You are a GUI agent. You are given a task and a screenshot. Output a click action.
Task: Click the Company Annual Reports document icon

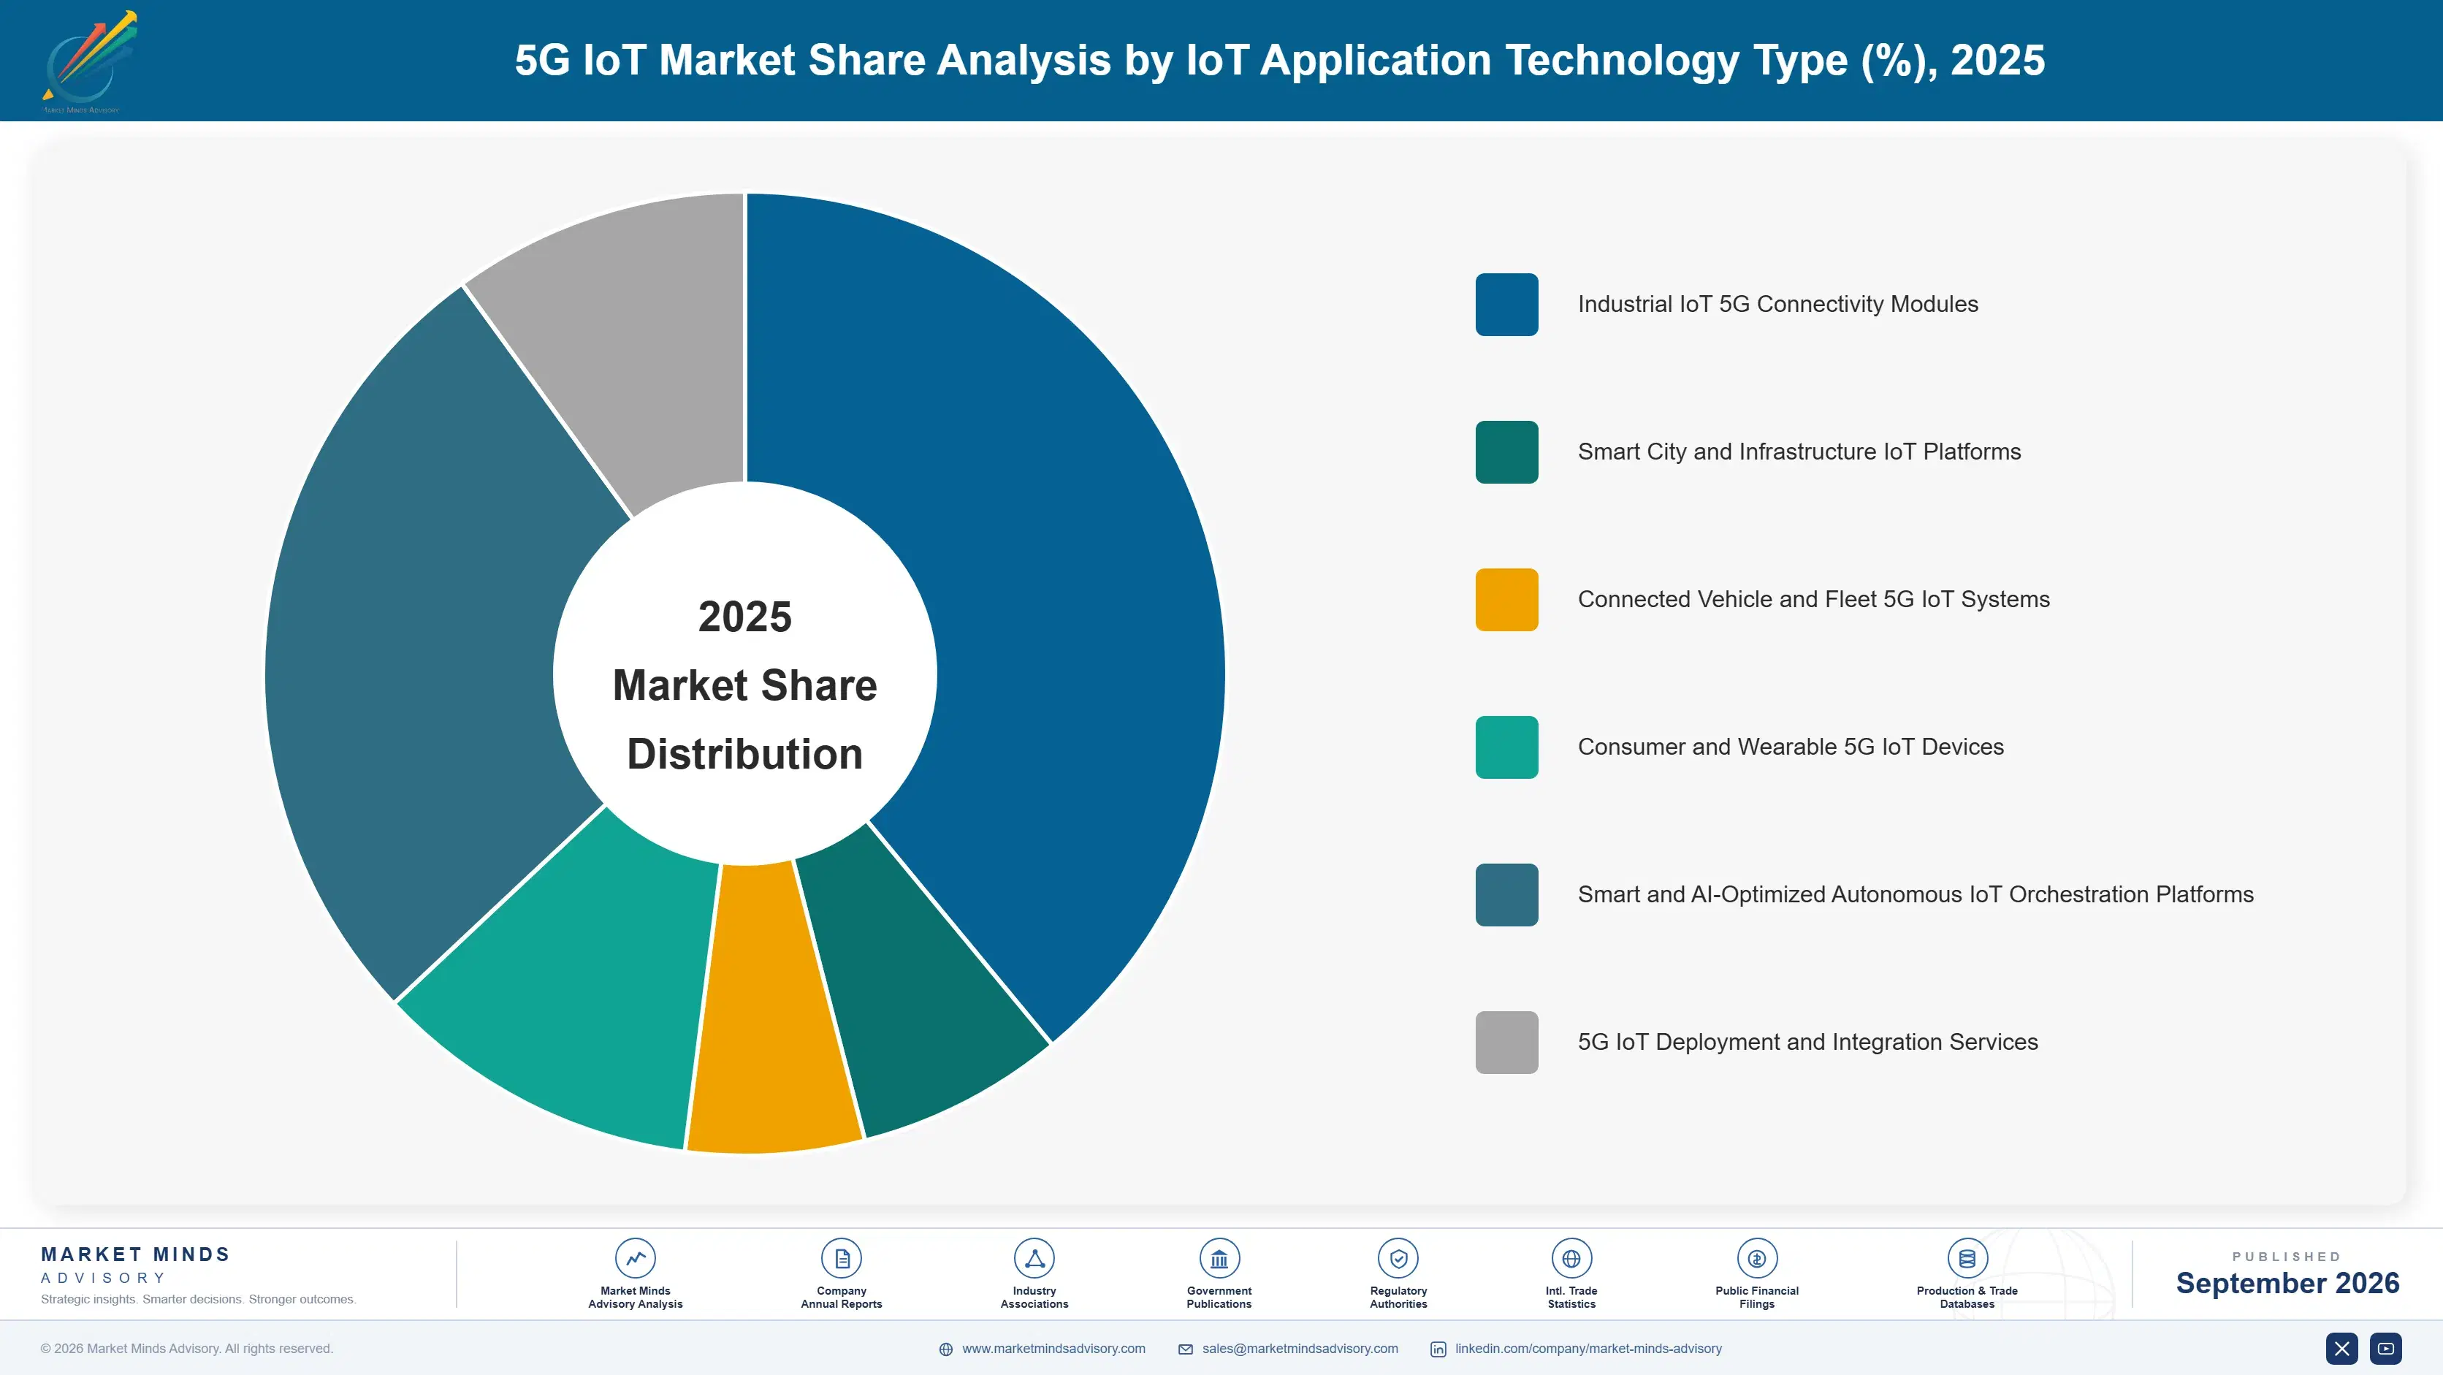point(841,1258)
